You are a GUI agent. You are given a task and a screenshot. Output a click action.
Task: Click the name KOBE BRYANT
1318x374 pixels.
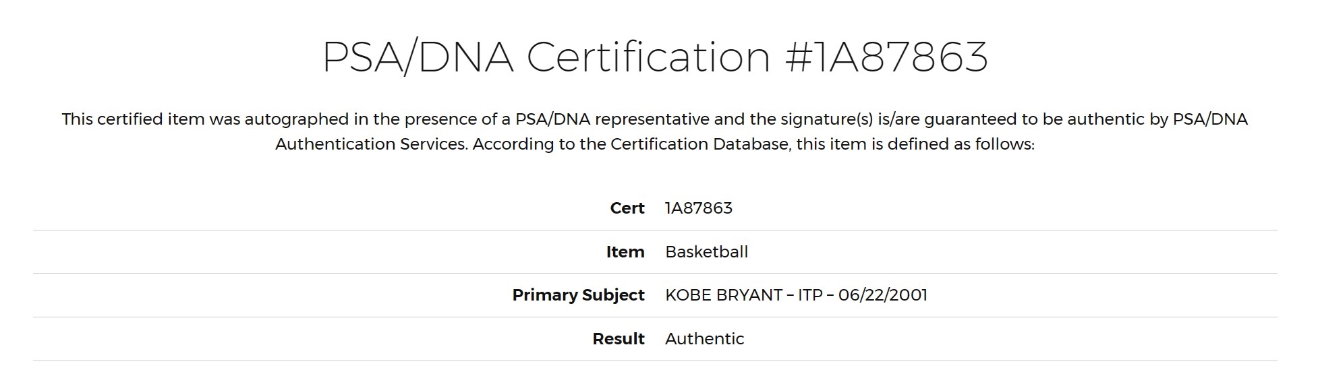click(x=724, y=295)
